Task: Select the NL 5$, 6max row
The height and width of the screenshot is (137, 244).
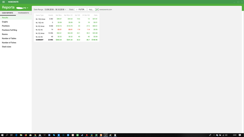Action: [x=67, y=26]
